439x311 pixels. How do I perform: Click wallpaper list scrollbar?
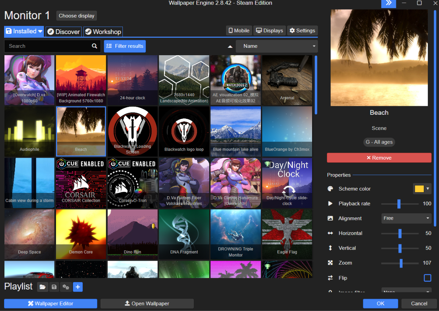click(x=316, y=85)
